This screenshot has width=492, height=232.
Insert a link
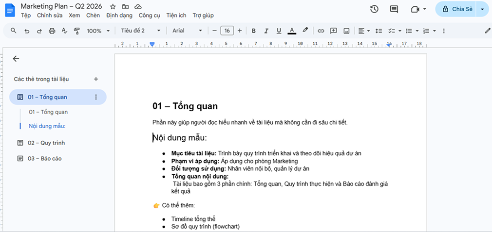coord(321,31)
